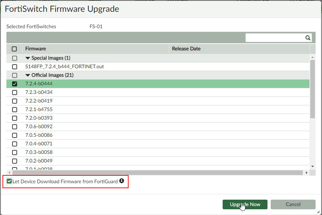Tick the 7.0.3-b0058 checkbox
Image resolution: width=322 pixels, height=215 pixels.
coord(14,152)
